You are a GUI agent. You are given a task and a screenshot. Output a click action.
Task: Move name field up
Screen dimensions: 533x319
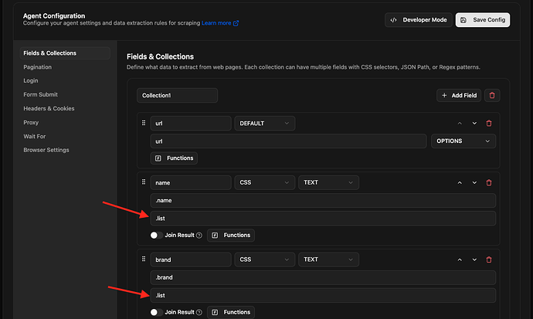click(x=460, y=183)
